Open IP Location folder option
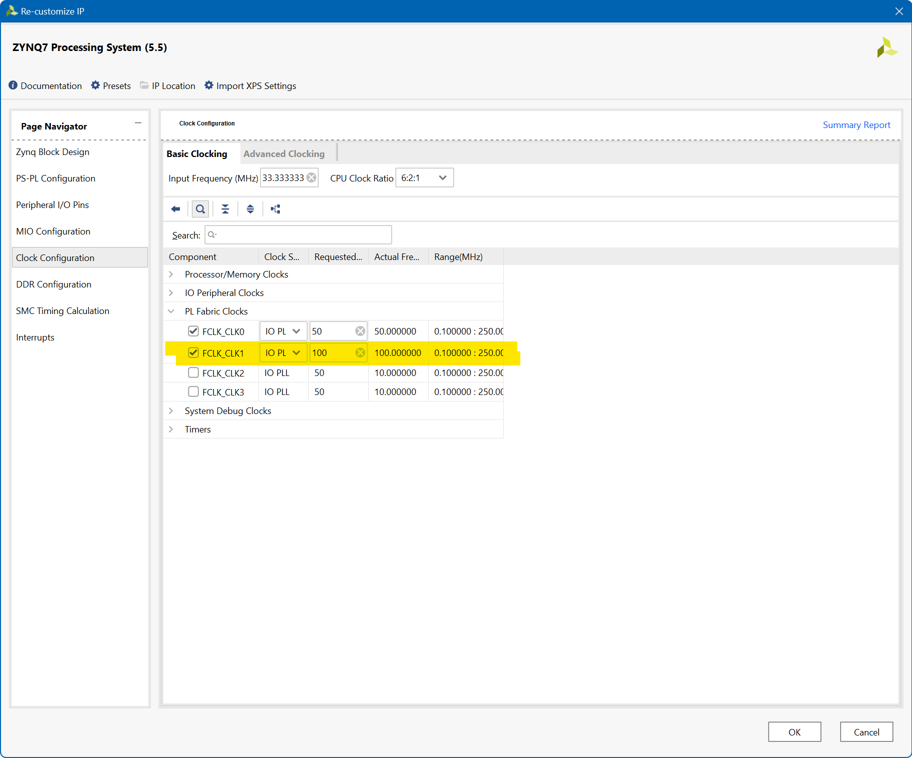This screenshot has height=758, width=912. [167, 85]
